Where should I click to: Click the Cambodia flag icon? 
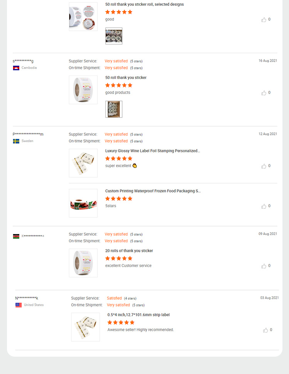(x=16, y=67)
